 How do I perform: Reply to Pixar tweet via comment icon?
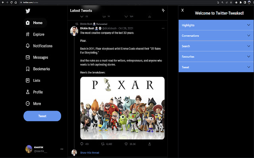(x=82, y=144)
